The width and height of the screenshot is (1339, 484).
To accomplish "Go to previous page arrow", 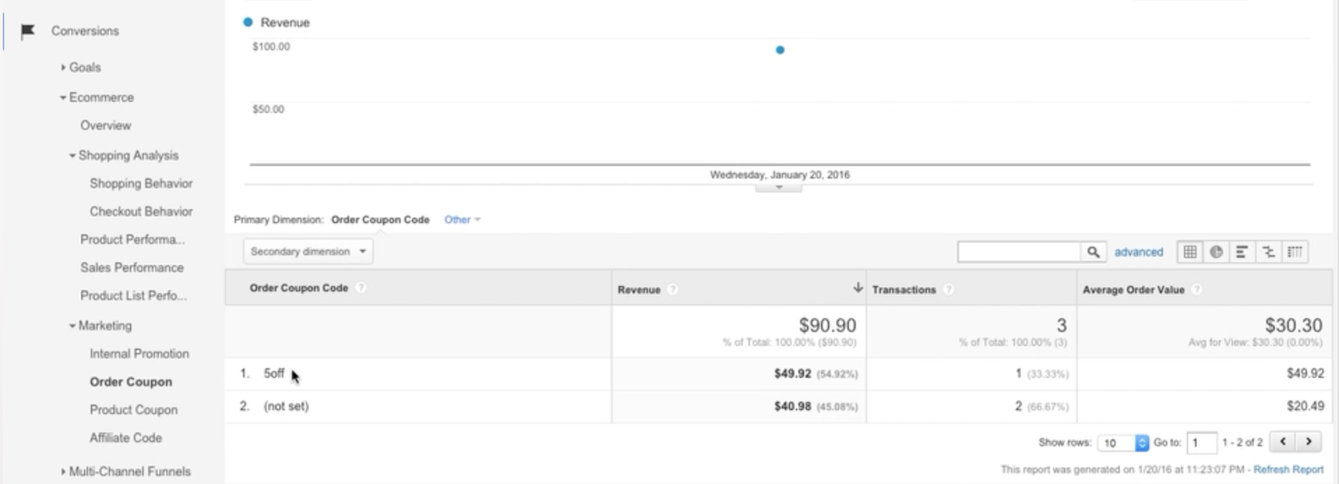I will pos(1283,441).
